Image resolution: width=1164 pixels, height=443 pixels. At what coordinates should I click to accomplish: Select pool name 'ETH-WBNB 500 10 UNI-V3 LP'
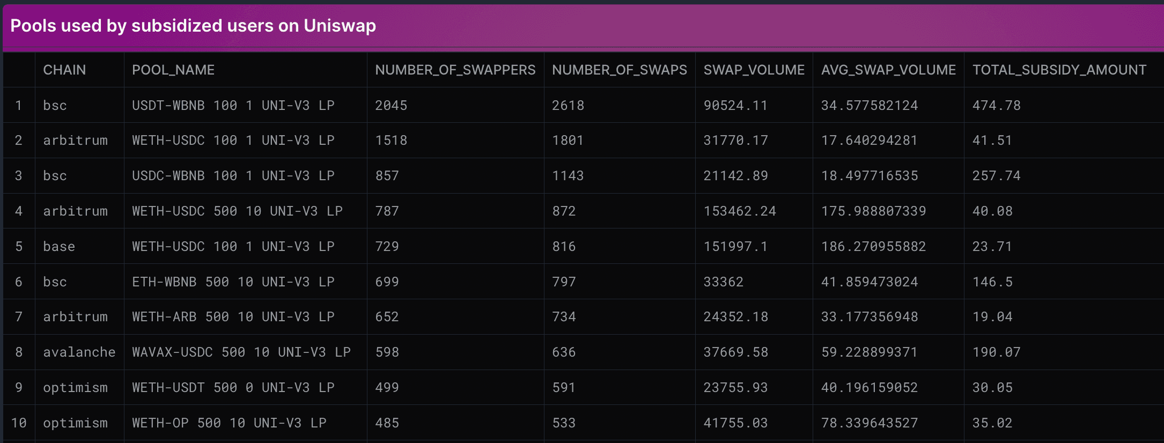click(233, 282)
